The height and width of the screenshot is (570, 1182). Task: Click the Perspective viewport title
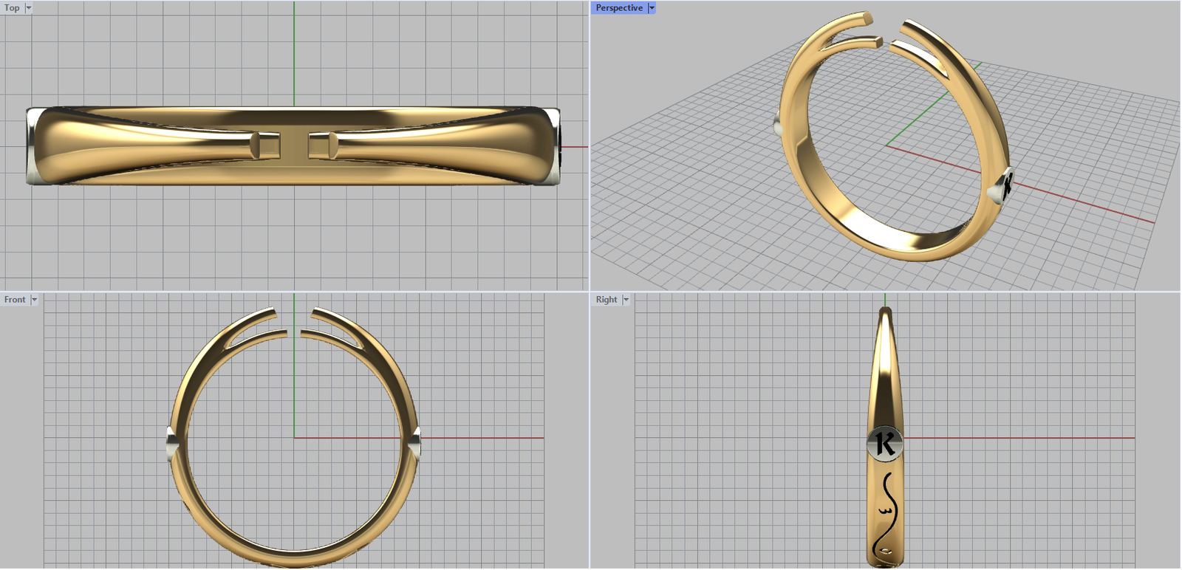pyautogui.click(x=619, y=8)
